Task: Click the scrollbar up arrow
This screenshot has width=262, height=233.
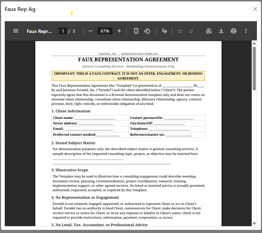Action: click(254, 44)
